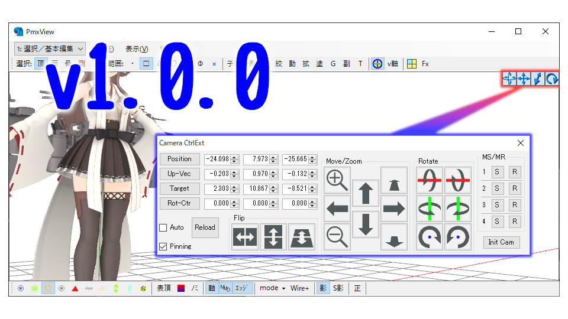Screen dimensions: 568x319
Task: Toggle red triangle display in bottom toolbar
Action: [x=75, y=288]
